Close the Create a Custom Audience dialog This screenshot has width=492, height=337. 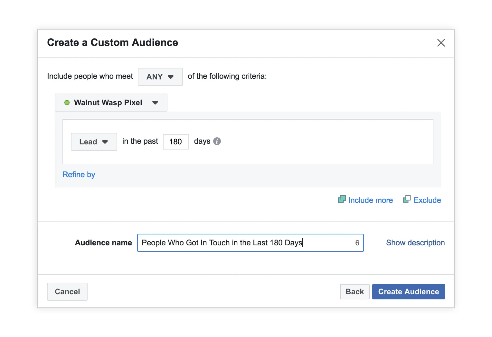point(441,43)
